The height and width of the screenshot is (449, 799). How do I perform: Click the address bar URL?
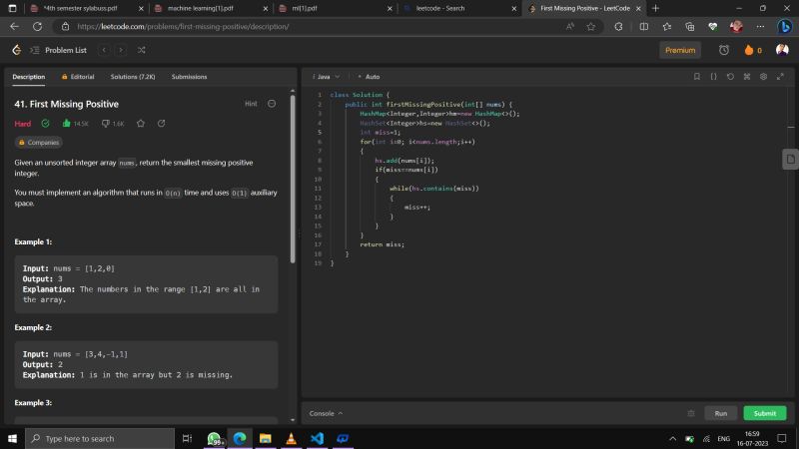click(x=183, y=27)
